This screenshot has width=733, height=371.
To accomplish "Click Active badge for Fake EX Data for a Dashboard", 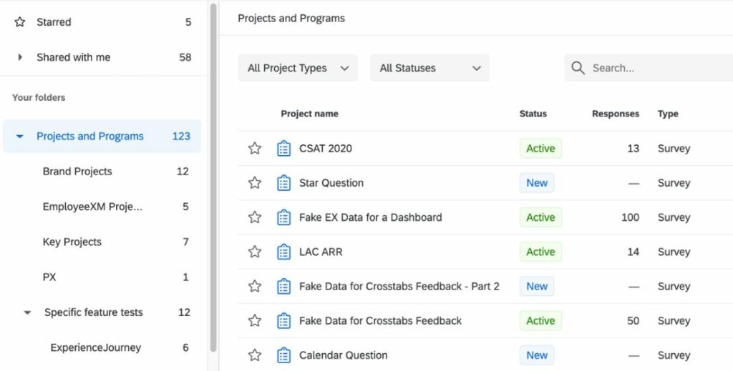I will point(541,217).
